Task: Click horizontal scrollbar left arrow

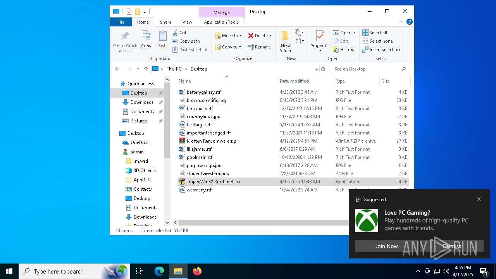Action: 175,223
